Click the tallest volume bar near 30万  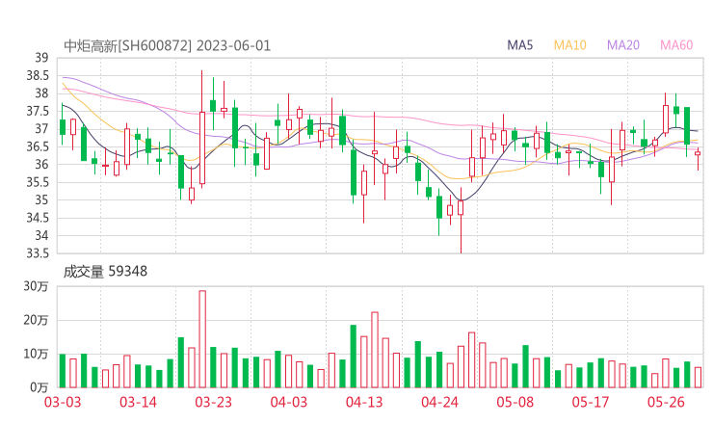click(202, 339)
